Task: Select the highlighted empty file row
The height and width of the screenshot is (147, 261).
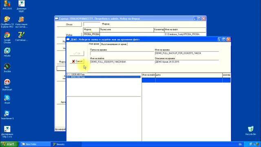Action: pyautogui.click(x=186, y=80)
